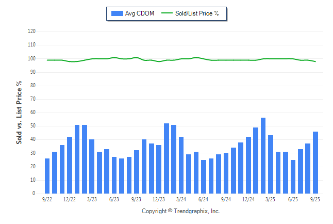Select the 12/22 bar in the chart
The height and width of the screenshot is (224, 333).
coord(70,165)
